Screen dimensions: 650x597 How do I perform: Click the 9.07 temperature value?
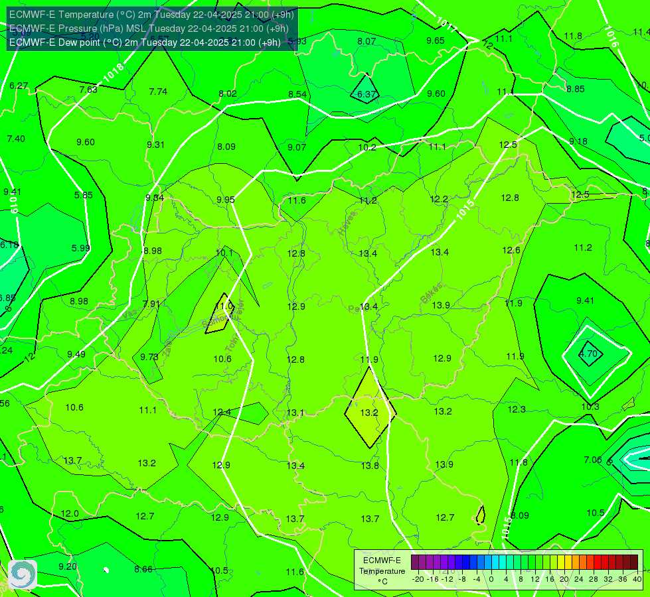pyautogui.click(x=297, y=147)
